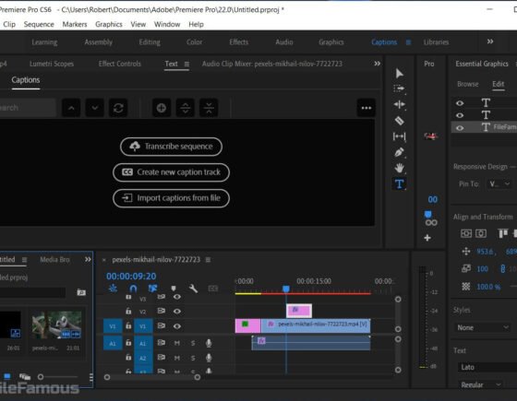Click the project thumbnail zoom slider
The image size is (517, 401).
point(58,377)
